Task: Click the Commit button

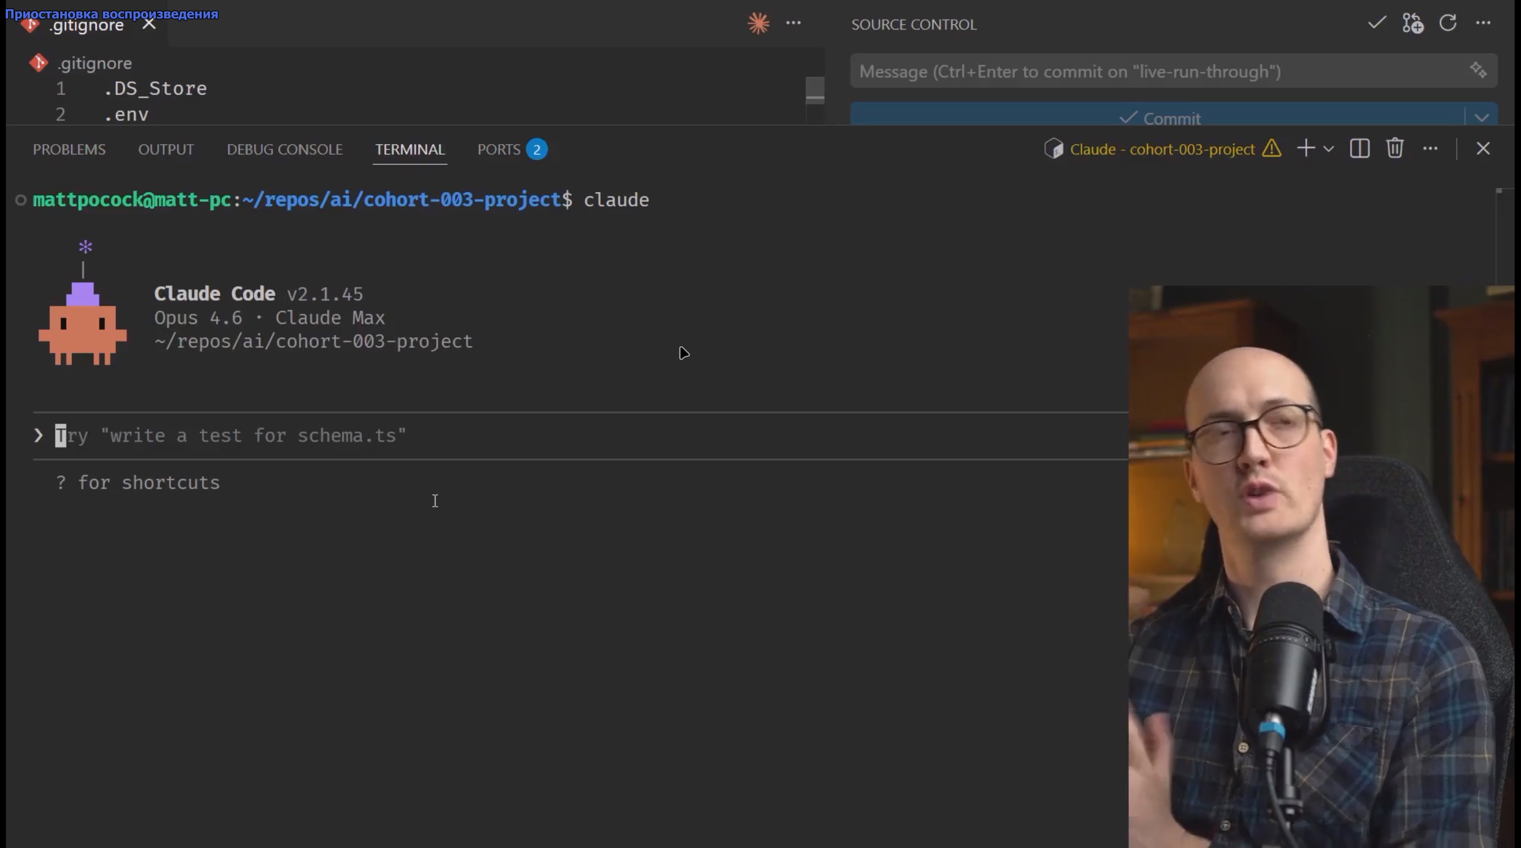Action: tap(1157, 115)
